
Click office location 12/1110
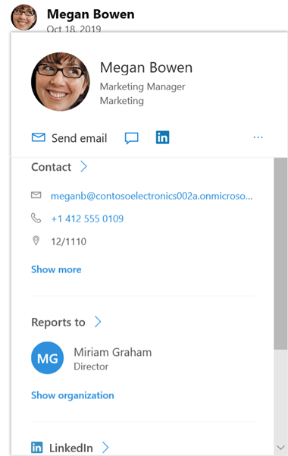[68, 242]
